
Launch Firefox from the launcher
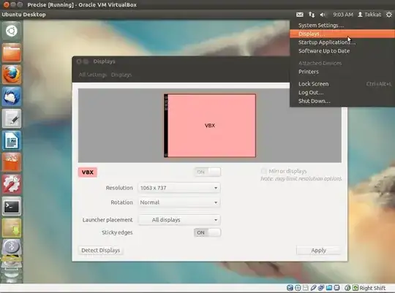click(x=11, y=75)
